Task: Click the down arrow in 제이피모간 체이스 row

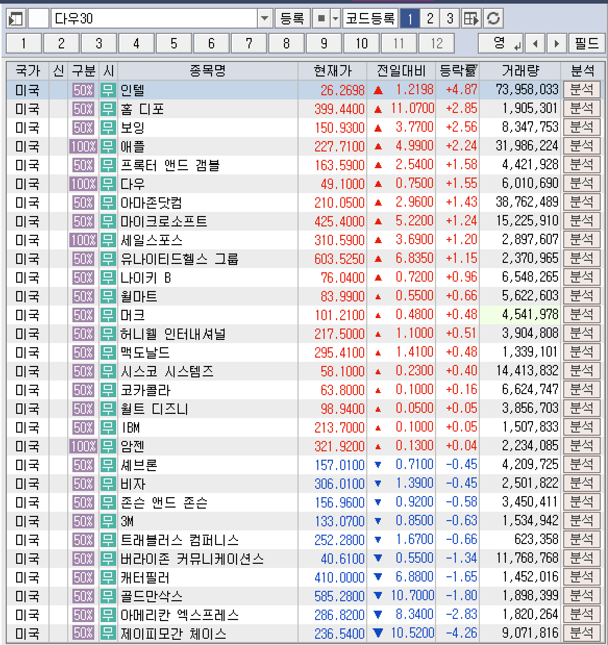Action: (378, 634)
